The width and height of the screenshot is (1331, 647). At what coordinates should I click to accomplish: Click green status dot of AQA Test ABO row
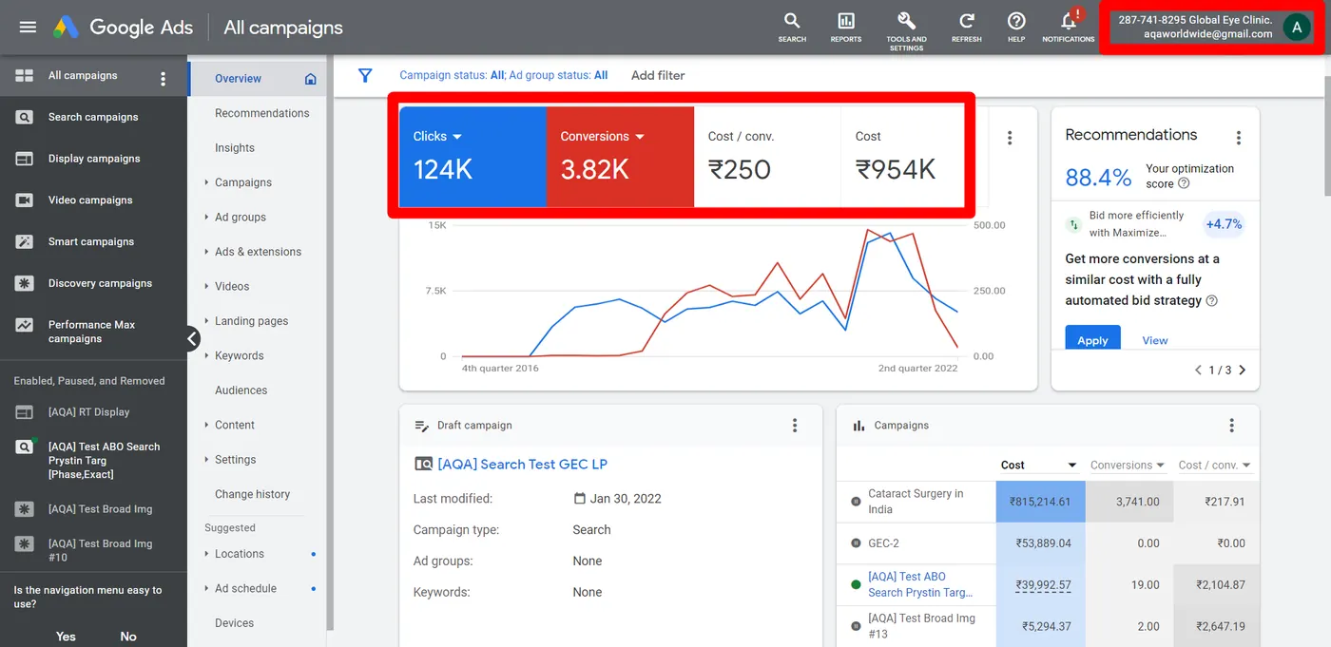click(x=856, y=584)
